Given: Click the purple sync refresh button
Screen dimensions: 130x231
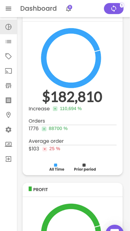Looking at the screenshot, I should tap(114, 9).
